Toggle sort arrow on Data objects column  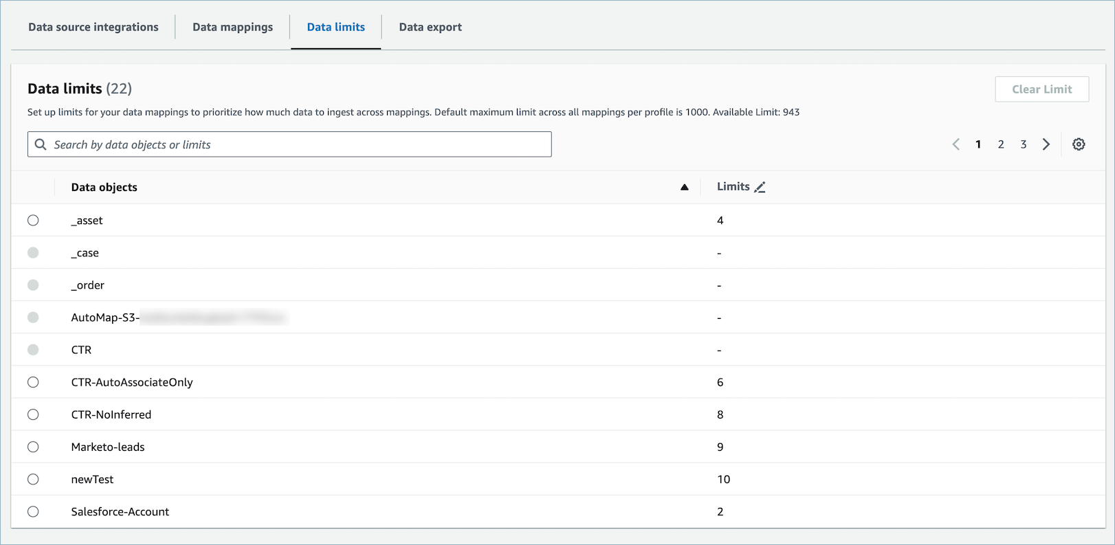684,187
